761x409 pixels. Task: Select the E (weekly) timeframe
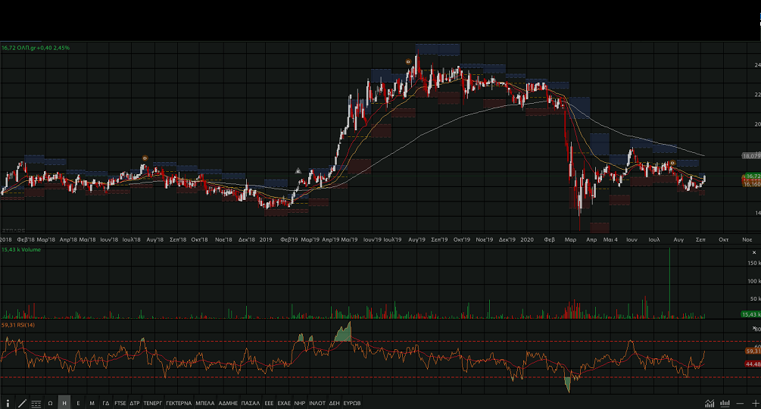click(78, 403)
